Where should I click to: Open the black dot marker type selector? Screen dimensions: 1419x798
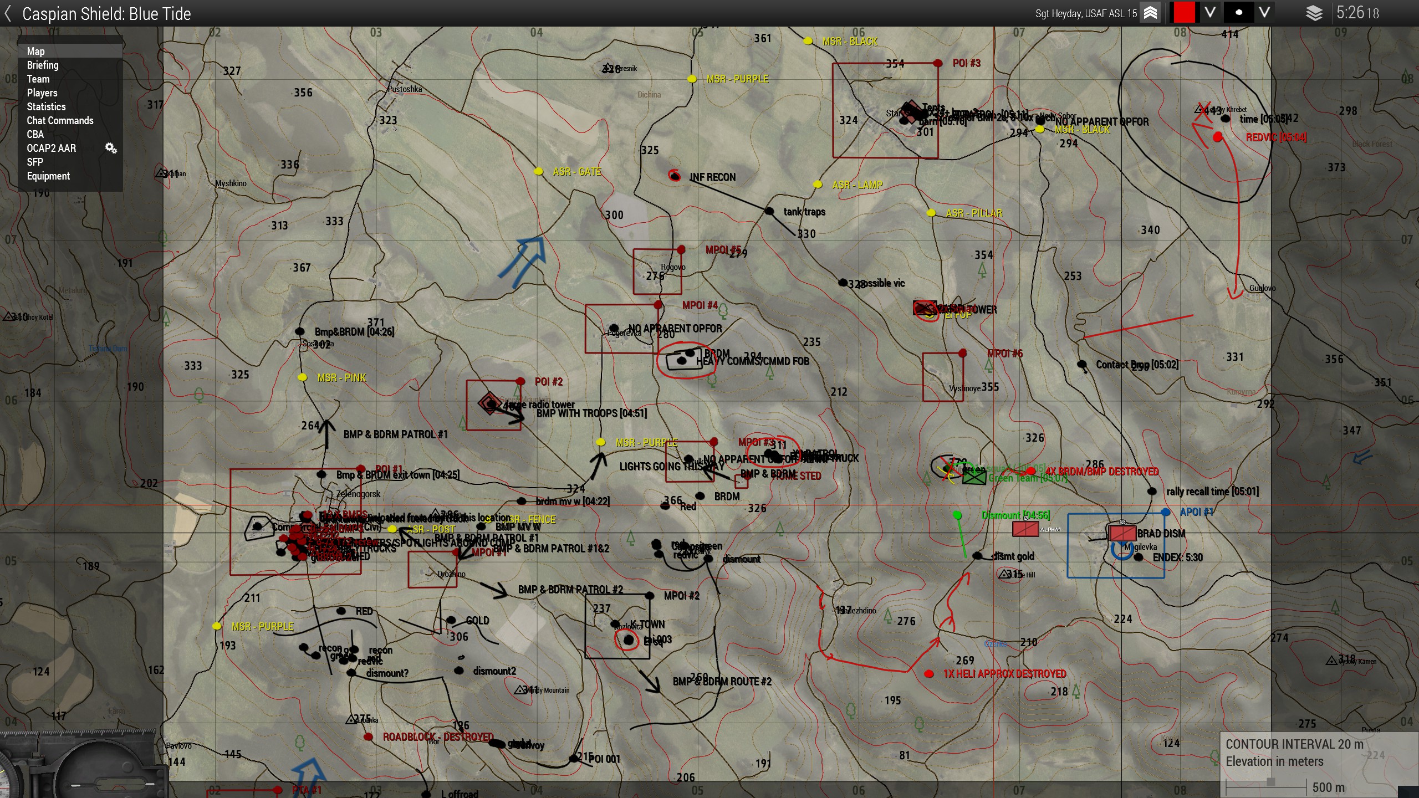coord(1238,13)
